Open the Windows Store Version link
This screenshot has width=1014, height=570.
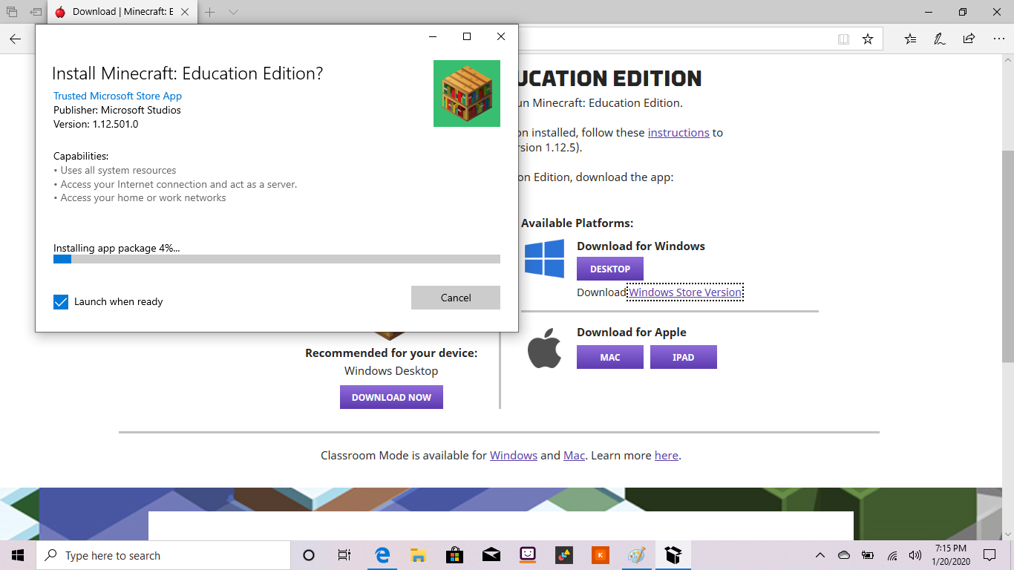click(685, 292)
